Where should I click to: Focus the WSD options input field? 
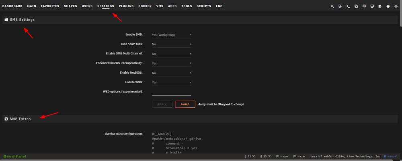[x=172, y=92]
